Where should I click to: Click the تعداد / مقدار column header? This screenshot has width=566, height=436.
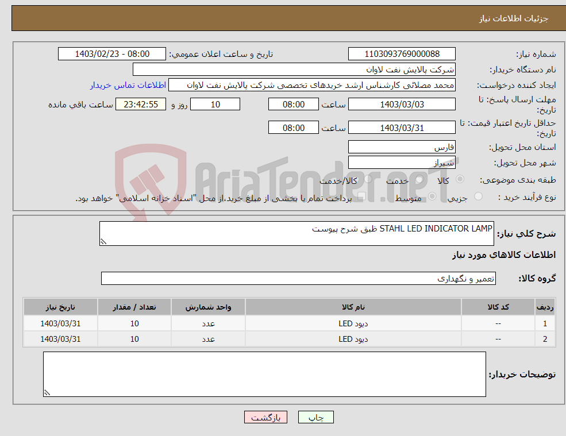[134, 307]
